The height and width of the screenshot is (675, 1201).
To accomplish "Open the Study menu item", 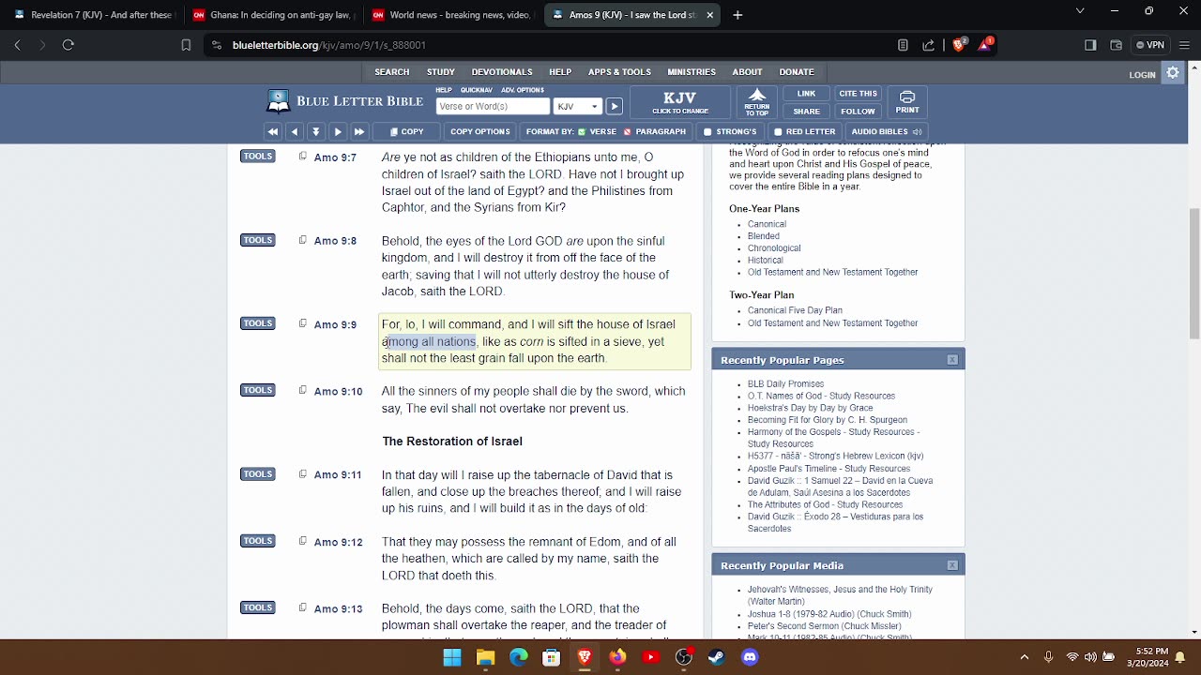I will pyautogui.click(x=441, y=72).
